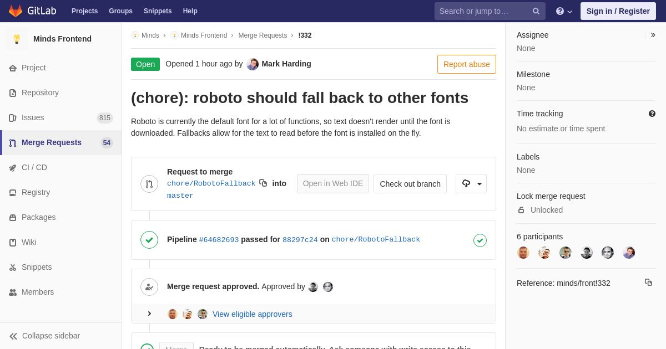The height and width of the screenshot is (349, 666).
Task: Open Mark Harding's author profile link
Action: [x=286, y=64]
